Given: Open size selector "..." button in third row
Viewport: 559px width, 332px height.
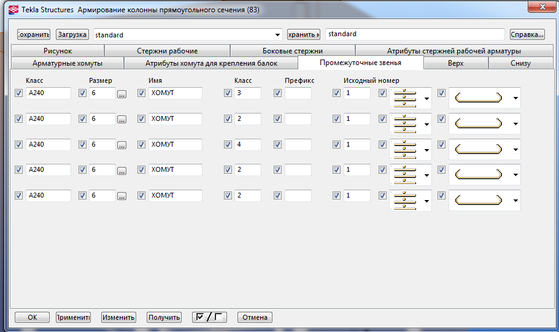Looking at the screenshot, I should pyautogui.click(x=122, y=145).
